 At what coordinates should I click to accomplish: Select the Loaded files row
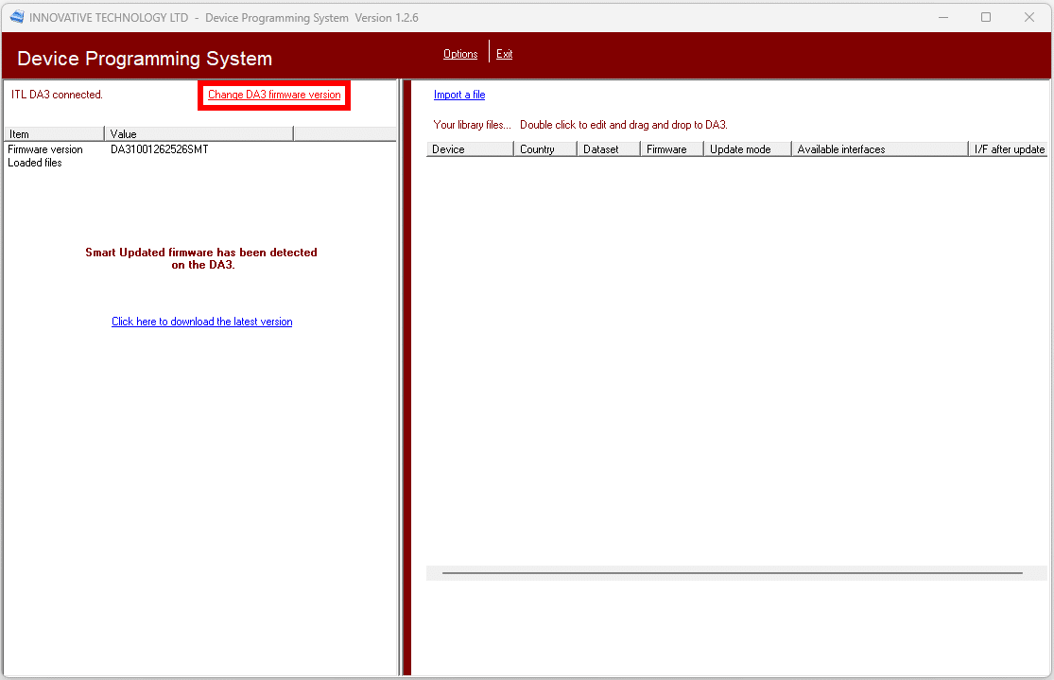[x=35, y=163]
